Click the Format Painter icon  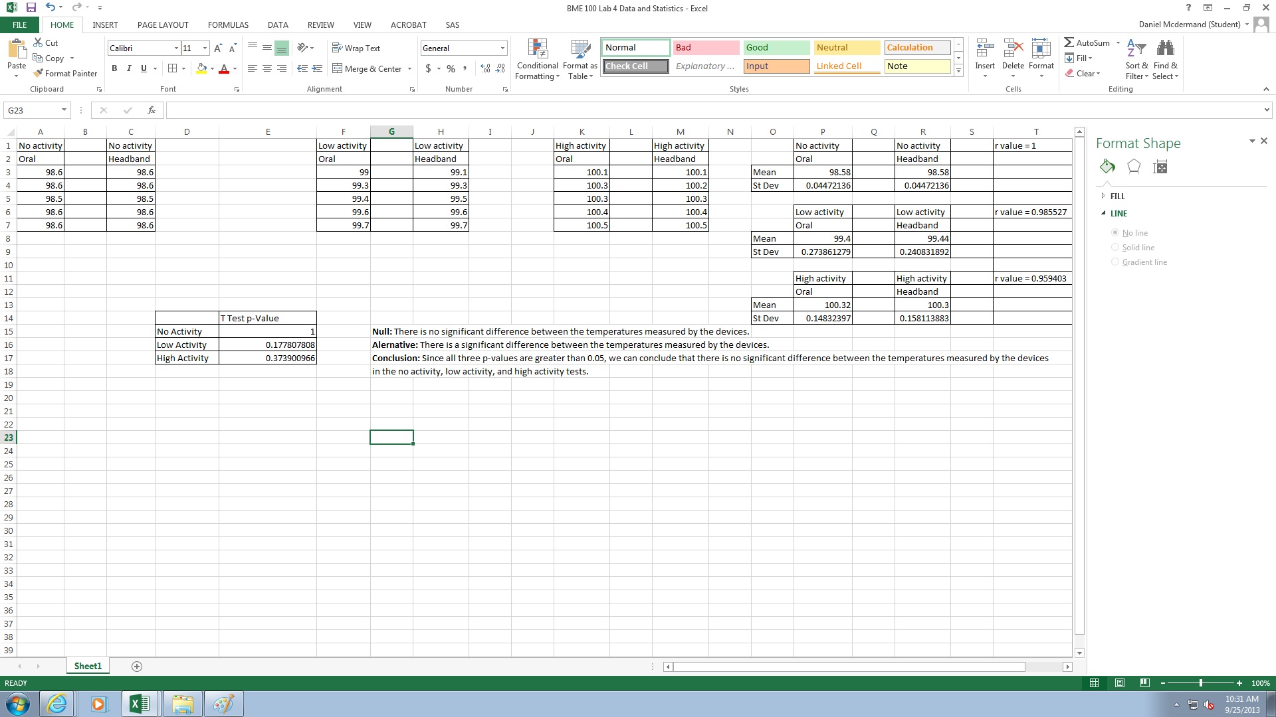(39, 74)
